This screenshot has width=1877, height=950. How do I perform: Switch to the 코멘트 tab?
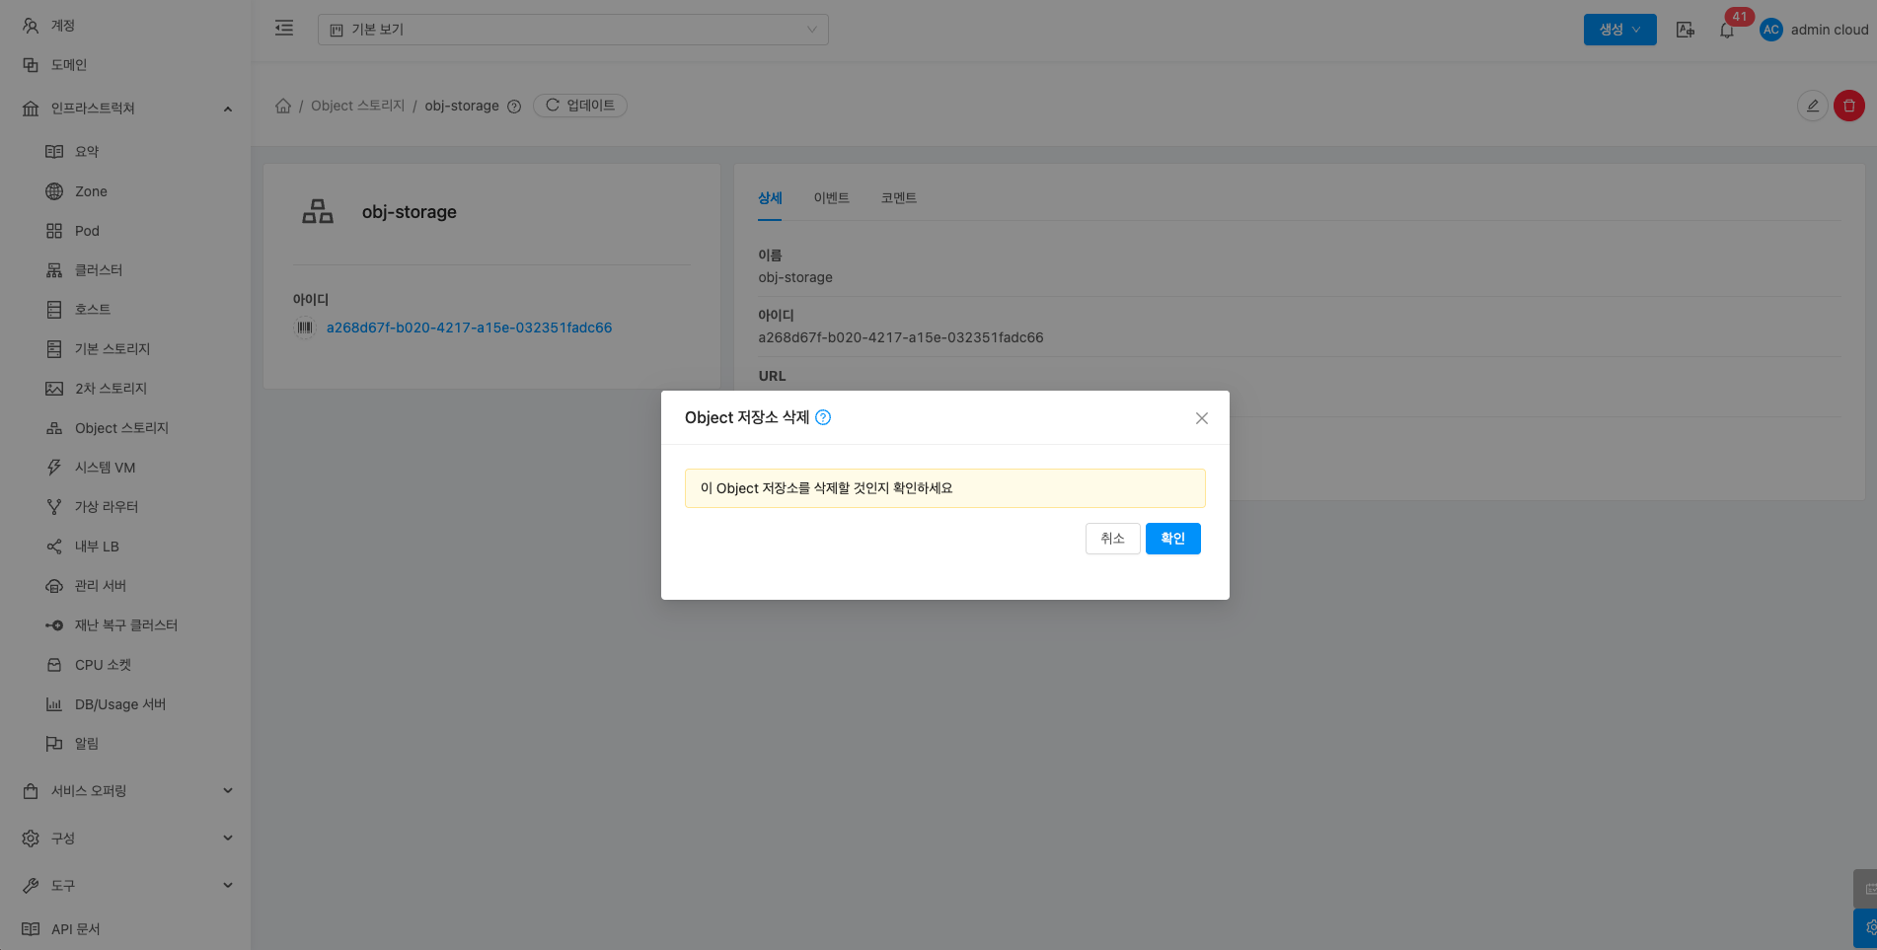tap(898, 198)
